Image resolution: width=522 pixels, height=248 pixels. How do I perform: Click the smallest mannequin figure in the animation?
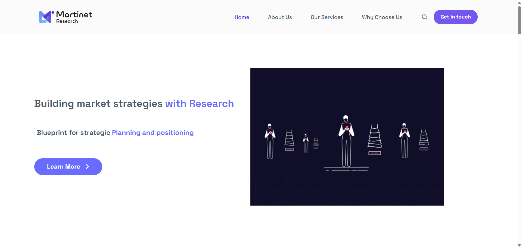[x=306, y=143]
